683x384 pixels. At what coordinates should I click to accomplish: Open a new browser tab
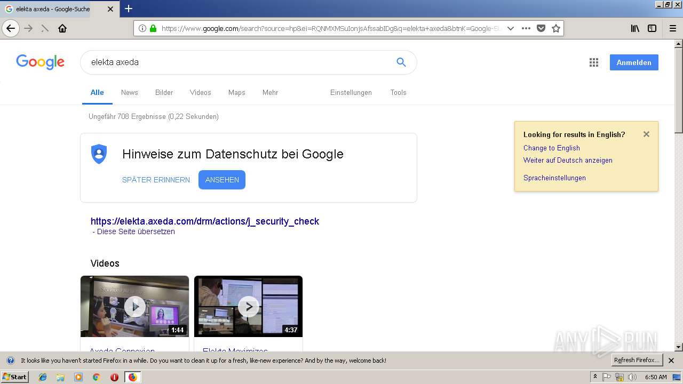[x=129, y=9]
